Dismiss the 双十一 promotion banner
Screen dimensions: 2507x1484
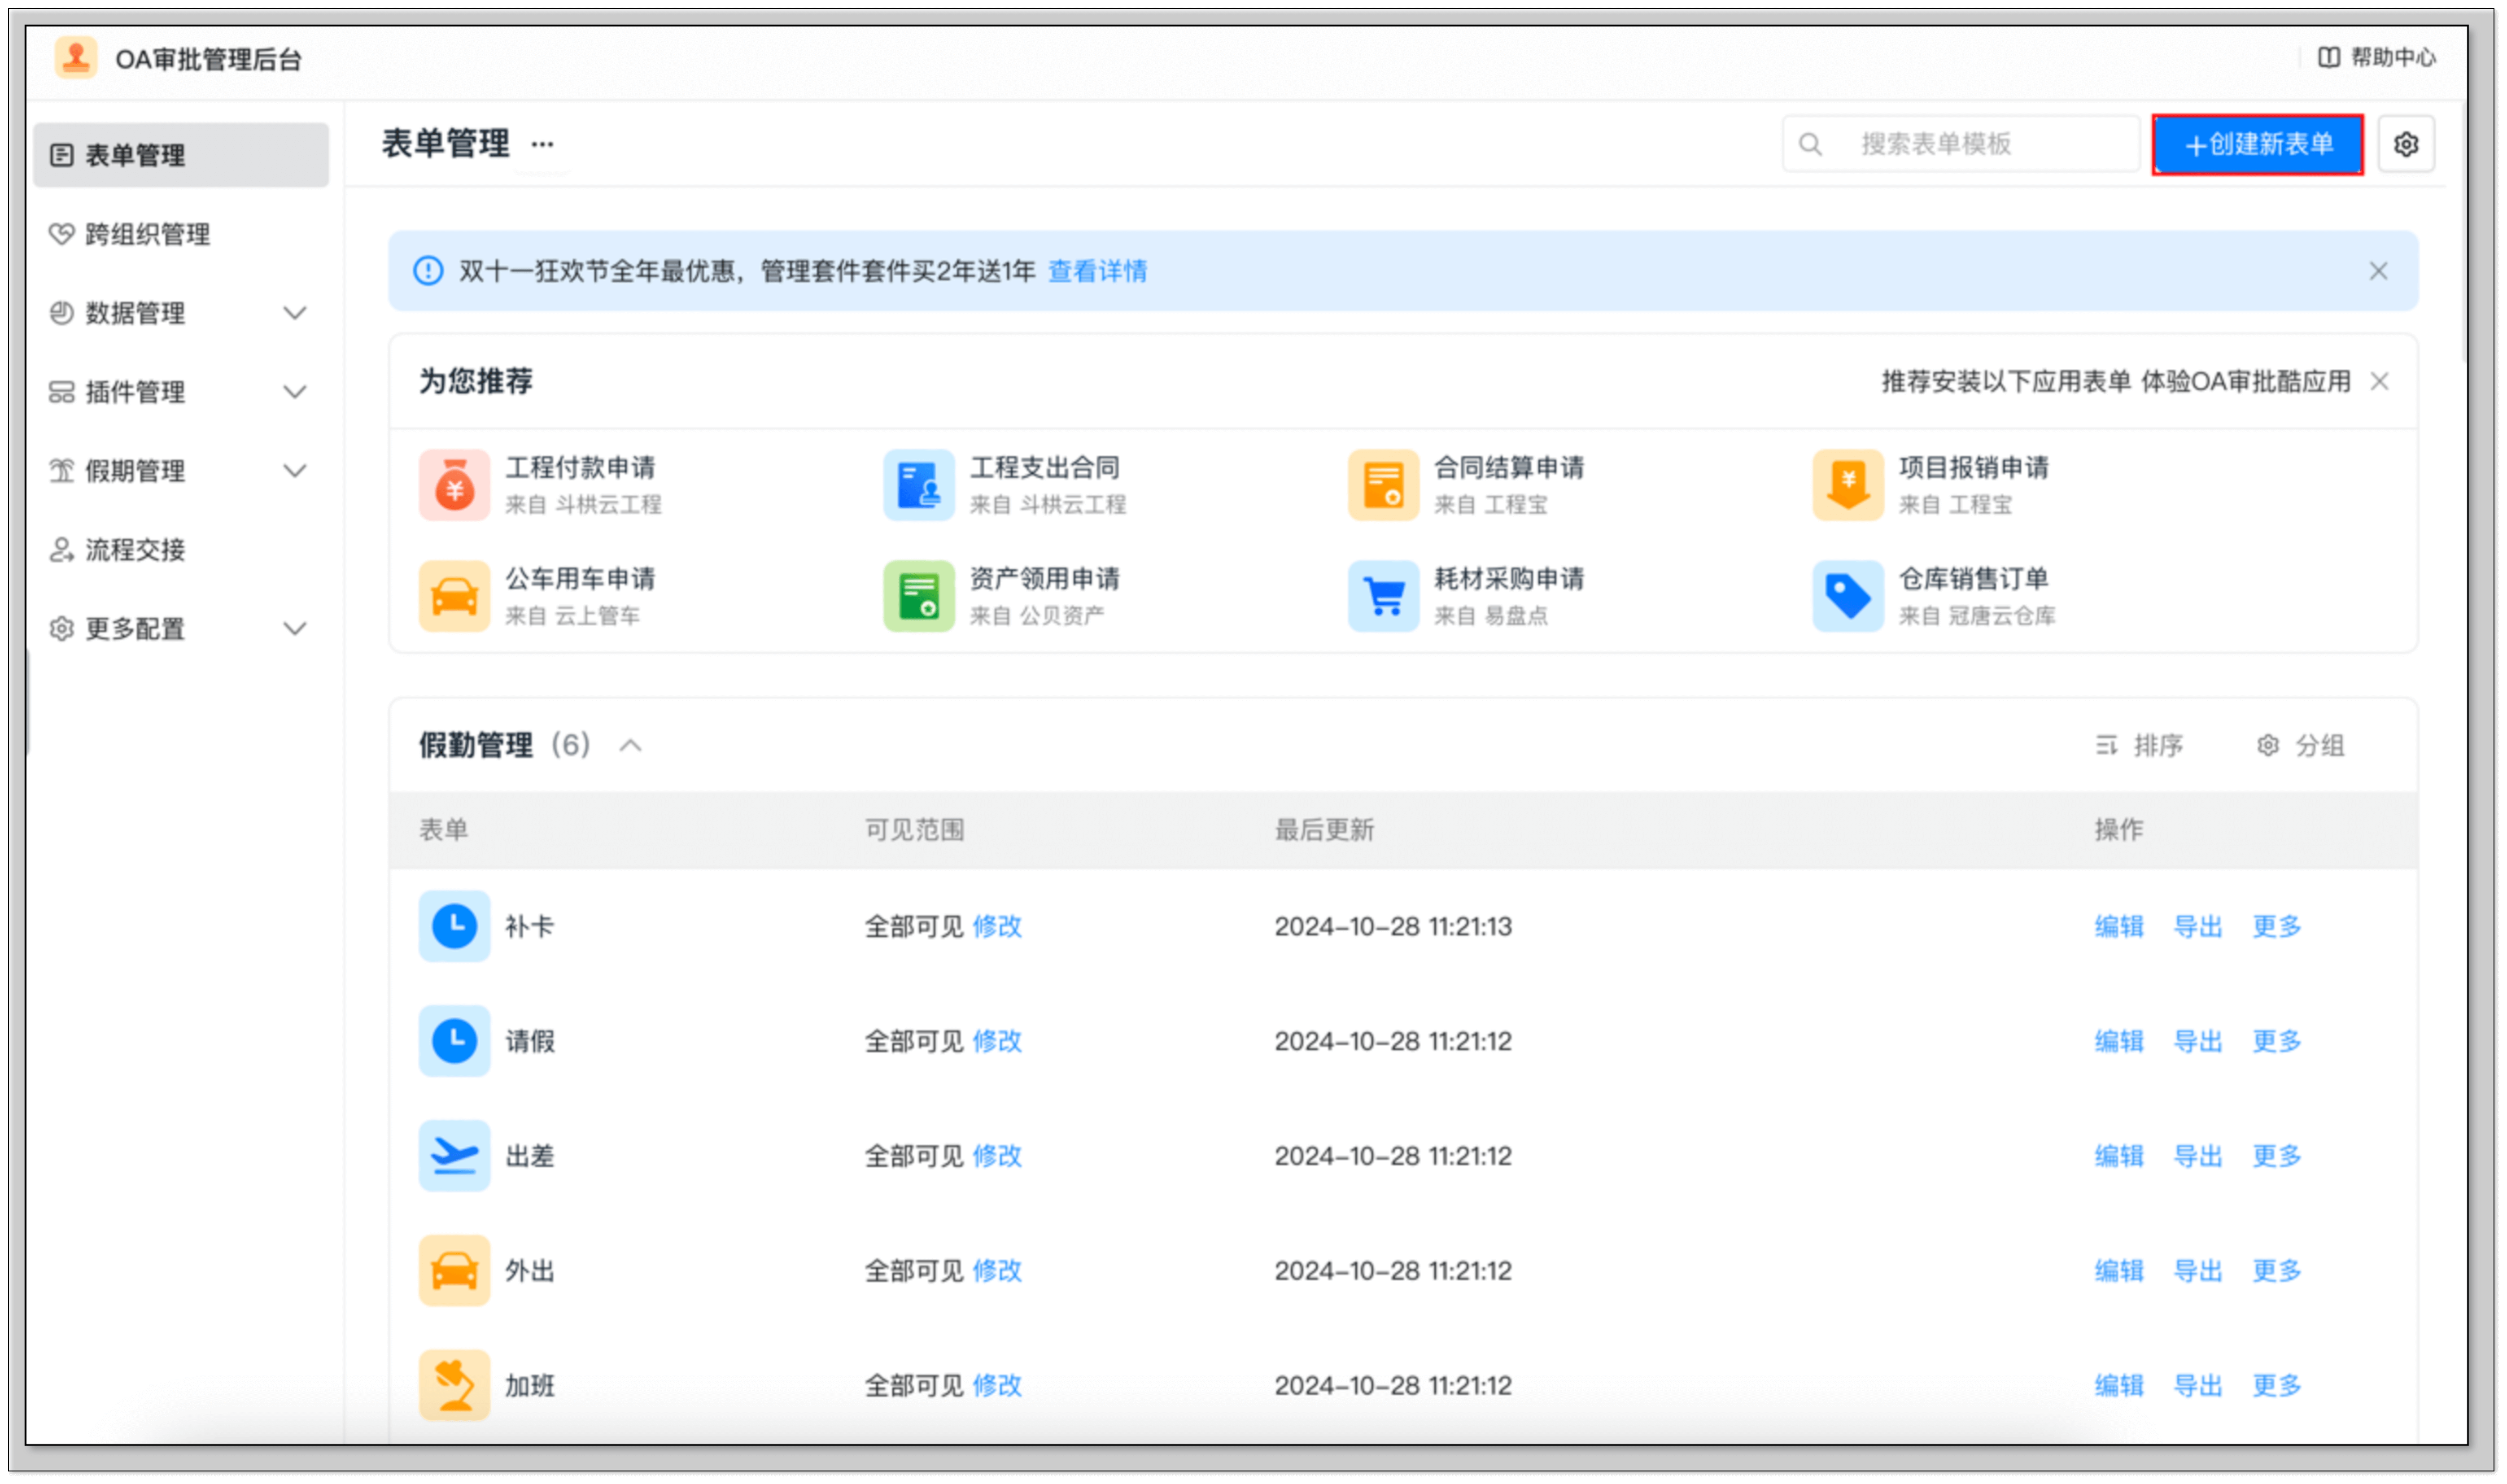[2377, 271]
